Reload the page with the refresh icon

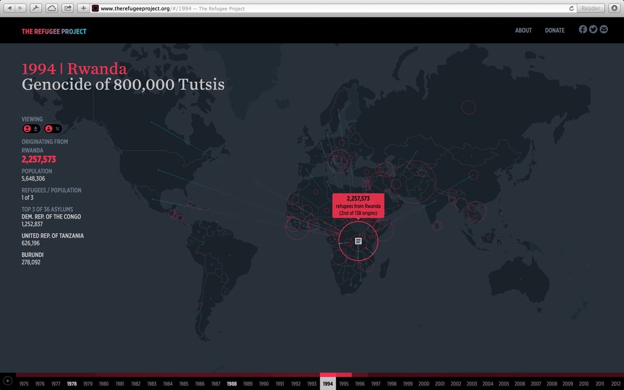click(x=571, y=8)
